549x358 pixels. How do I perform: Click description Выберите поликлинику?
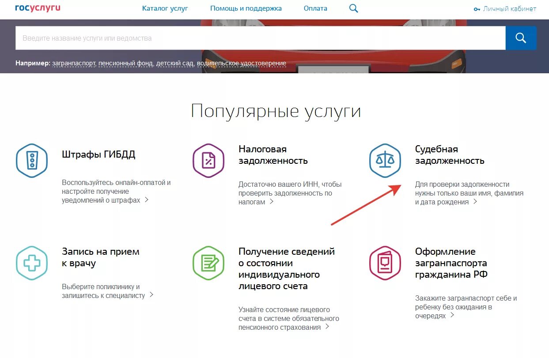coord(103,291)
